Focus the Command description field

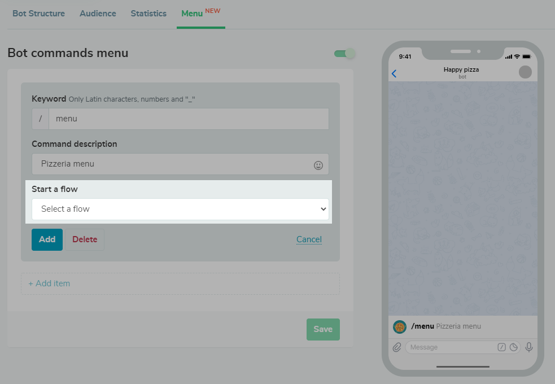[180, 164]
